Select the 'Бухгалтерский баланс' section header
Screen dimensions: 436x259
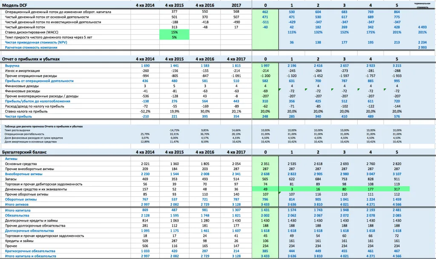click(24, 152)
